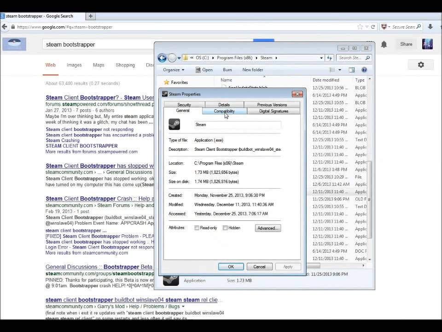Open the Digital Signatures tab
This screenshot has height=332, width=442.
pos(273,111)
